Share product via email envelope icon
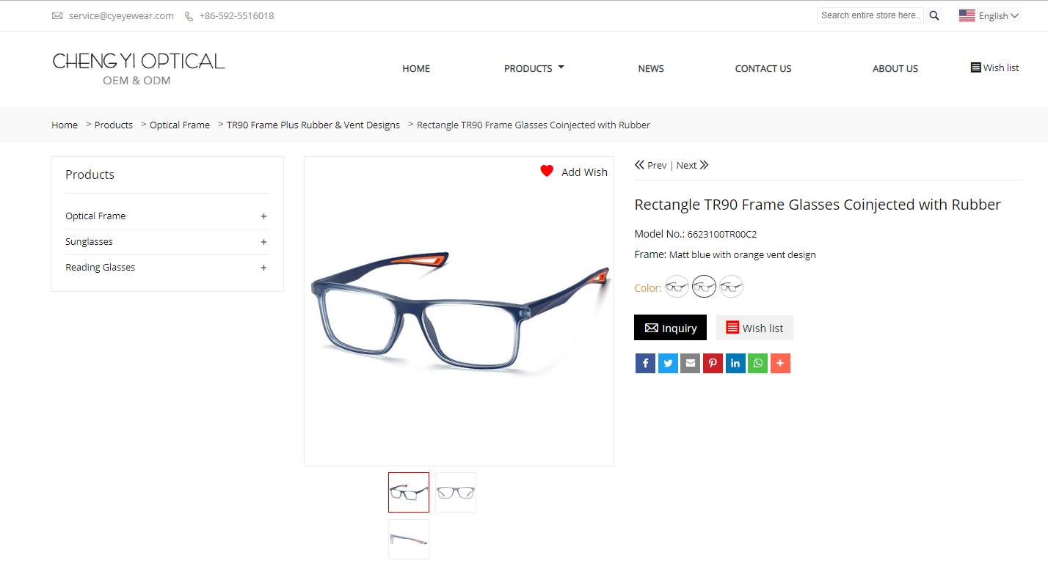This screenshot has height=569, width=1048. point(690,363)
